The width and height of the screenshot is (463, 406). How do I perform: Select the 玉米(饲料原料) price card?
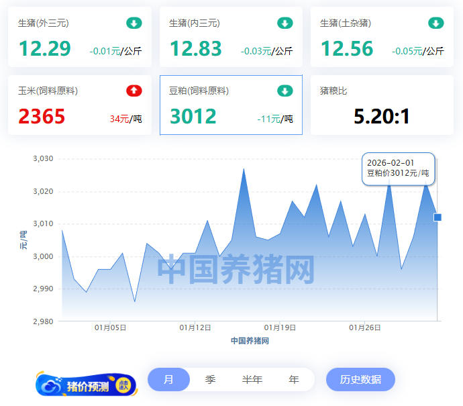[80, 105]
